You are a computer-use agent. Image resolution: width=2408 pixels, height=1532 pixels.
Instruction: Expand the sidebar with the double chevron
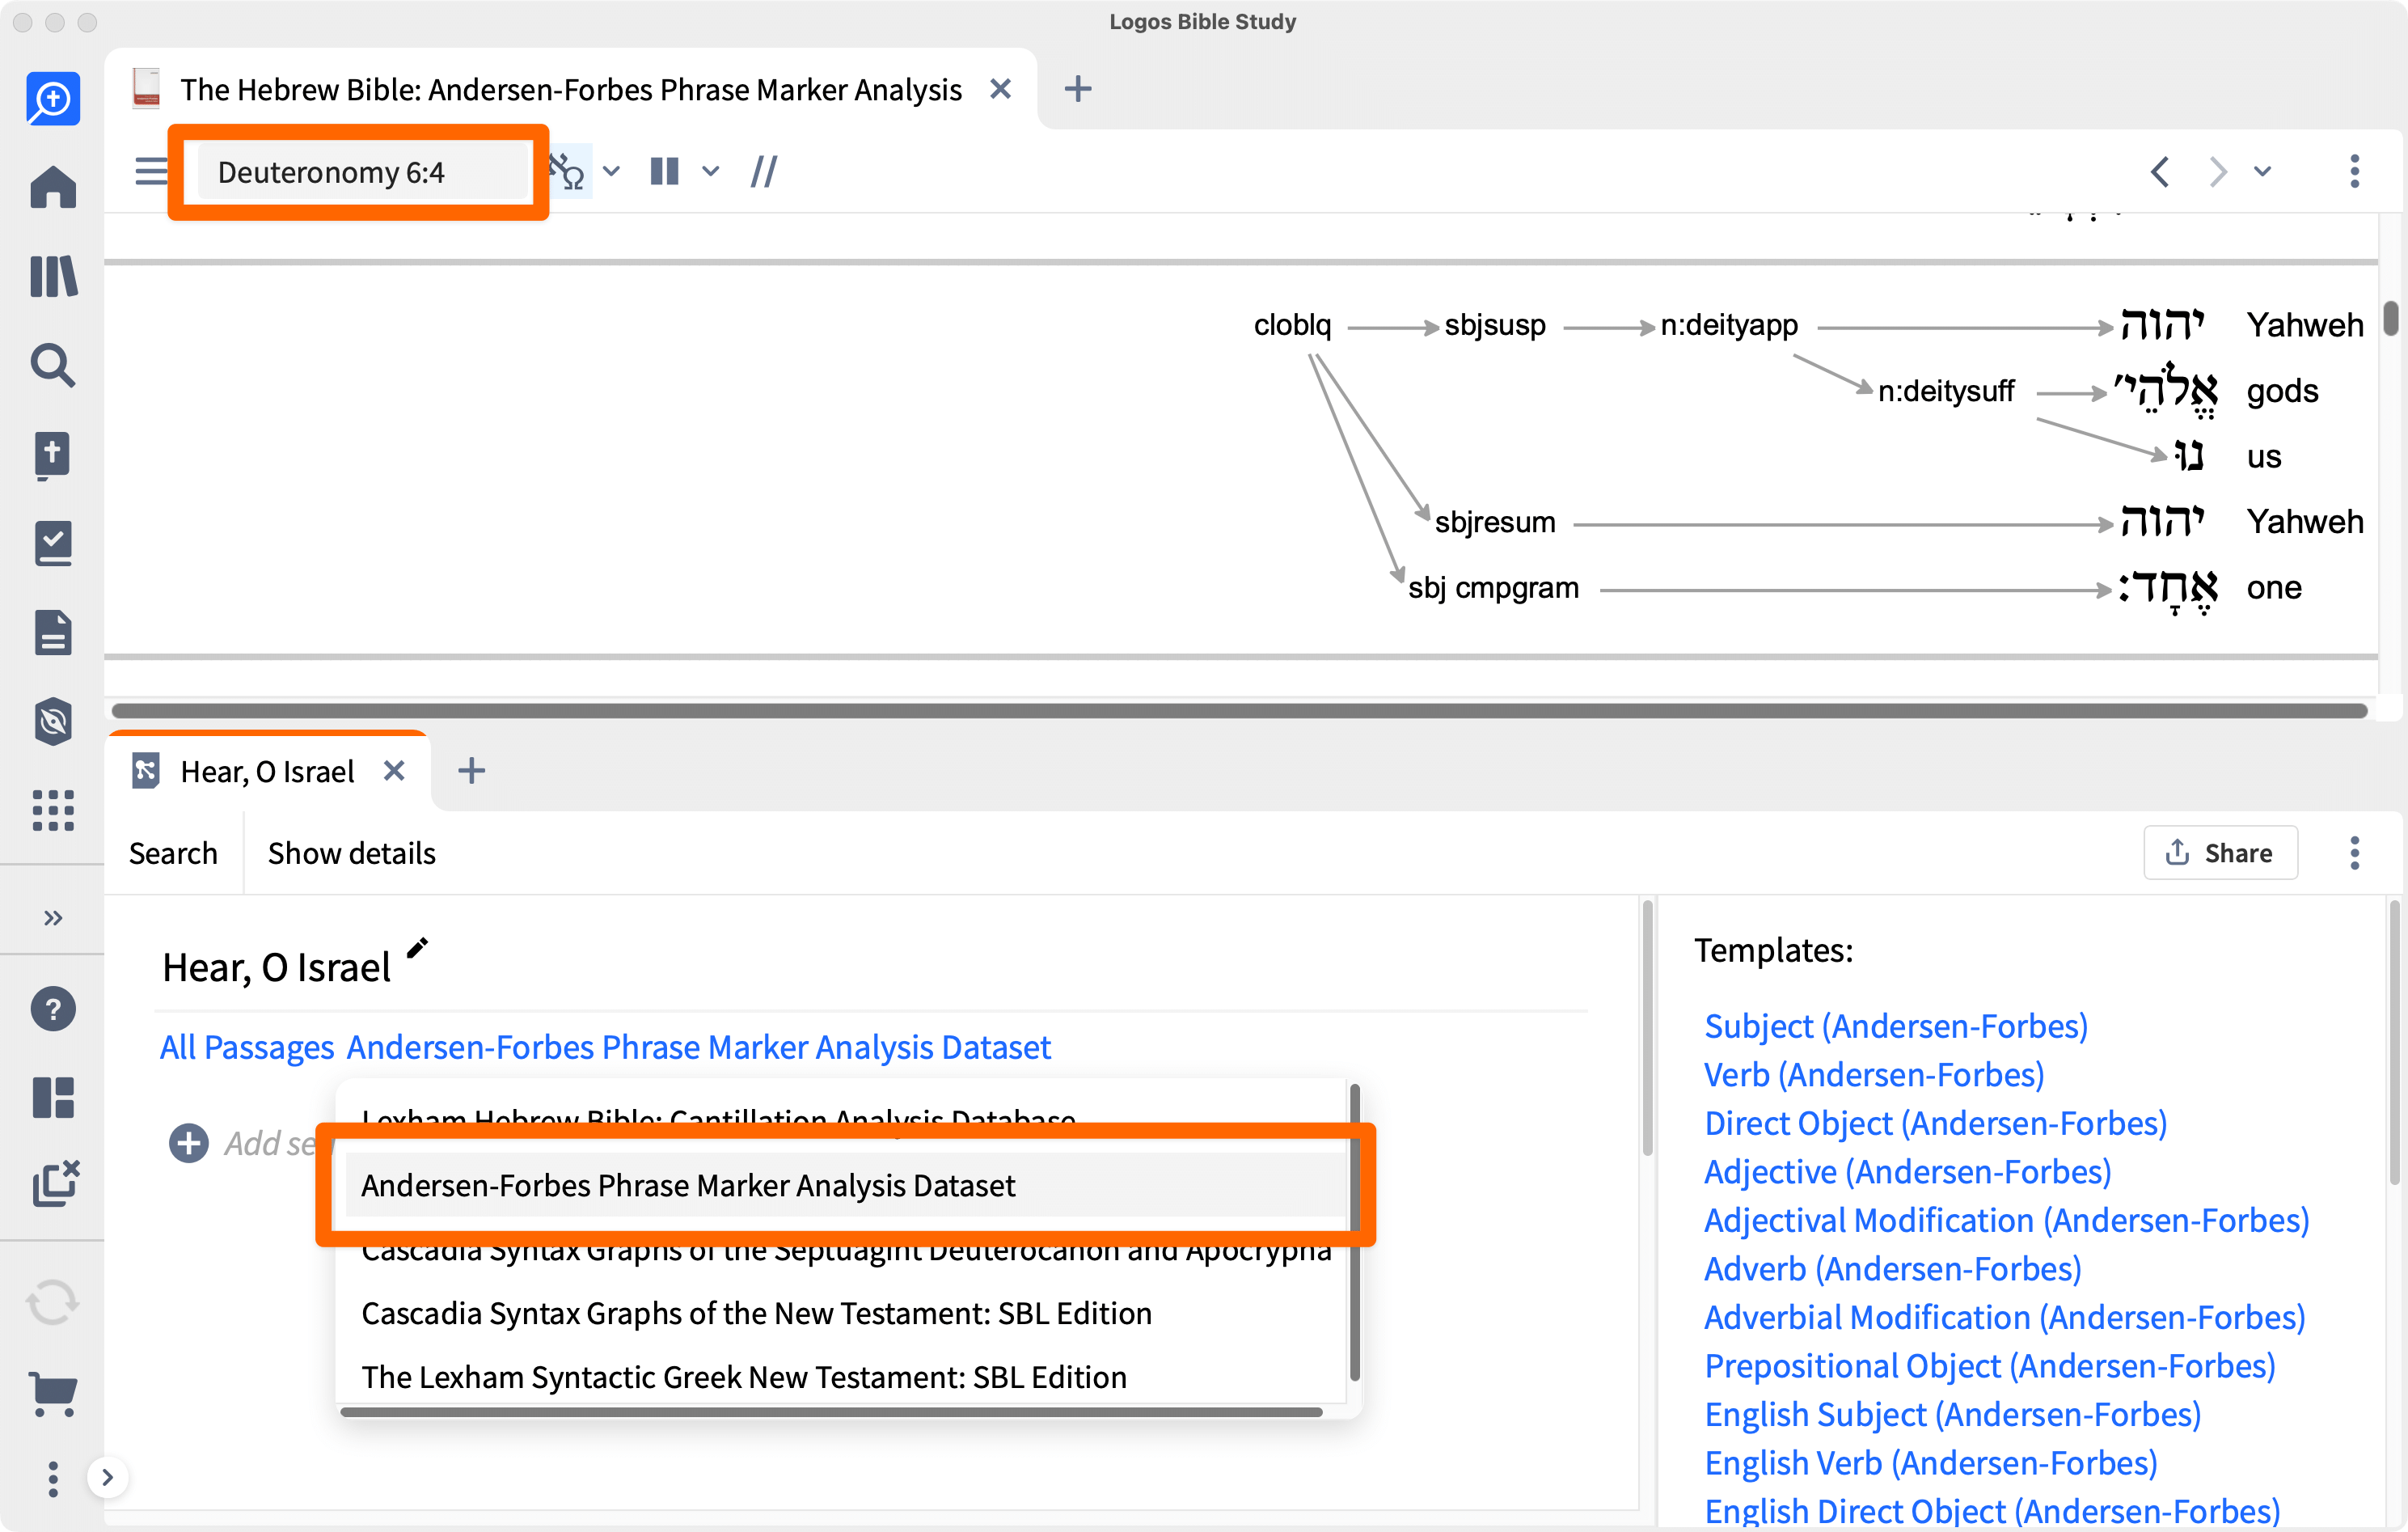(x=53, y=917)
